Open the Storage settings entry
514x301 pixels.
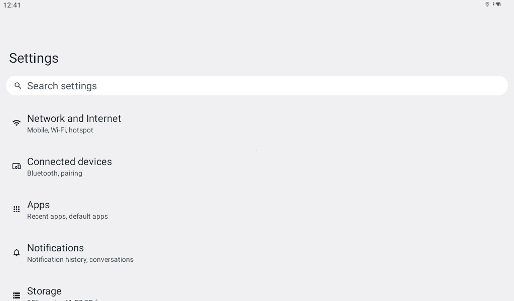(x=44, y=291)
